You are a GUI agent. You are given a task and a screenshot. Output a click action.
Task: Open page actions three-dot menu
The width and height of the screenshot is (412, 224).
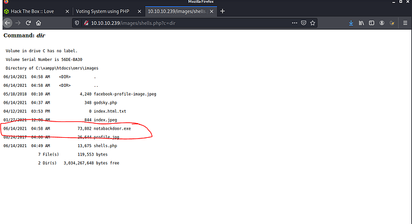[x=294, y=23]
